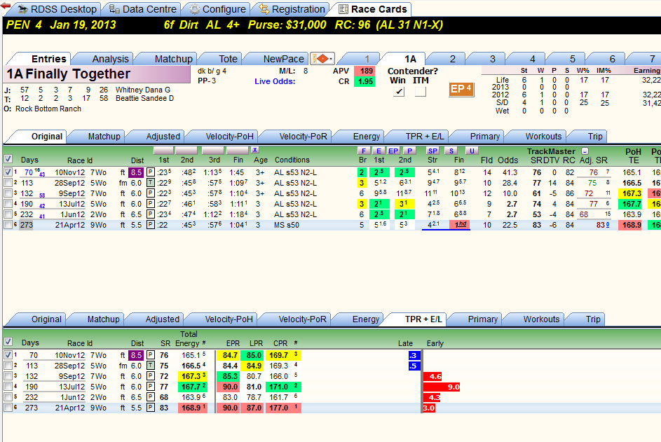Click the Live Odds label
Screen dimensions: 661x442
275,81
